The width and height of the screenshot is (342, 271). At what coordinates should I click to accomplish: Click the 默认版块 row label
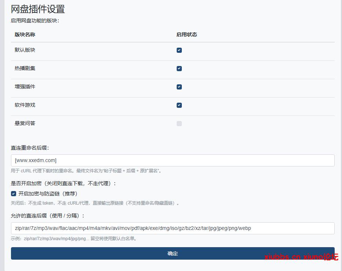tap(24, 50)
